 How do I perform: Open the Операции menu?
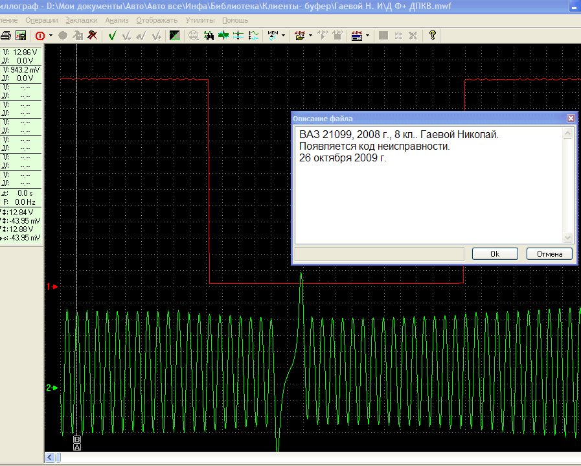click(41, 20)
